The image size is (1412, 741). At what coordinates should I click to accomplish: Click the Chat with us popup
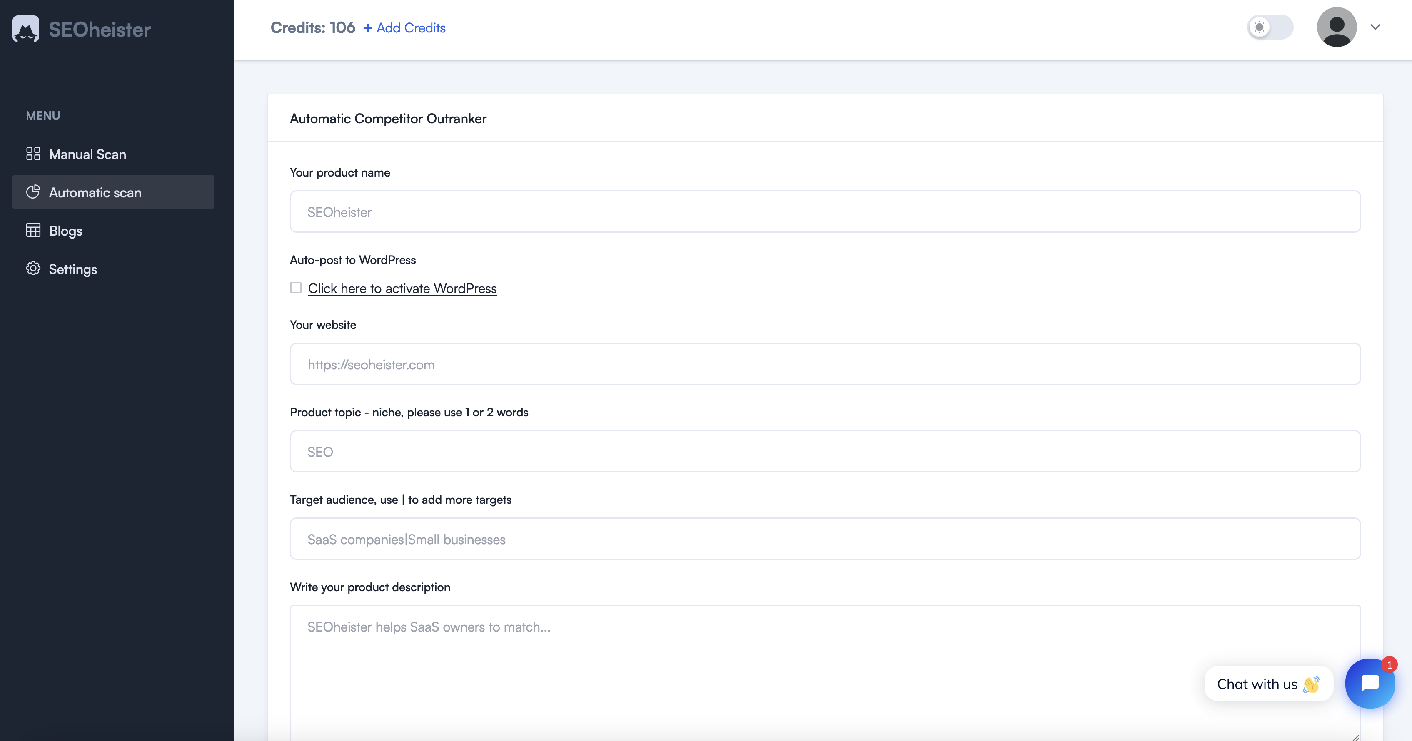1268,684
